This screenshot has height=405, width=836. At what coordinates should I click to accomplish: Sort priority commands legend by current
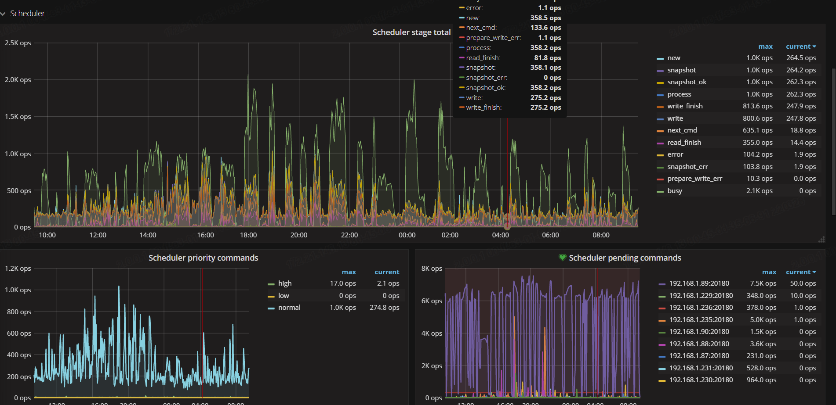point(386,272)
